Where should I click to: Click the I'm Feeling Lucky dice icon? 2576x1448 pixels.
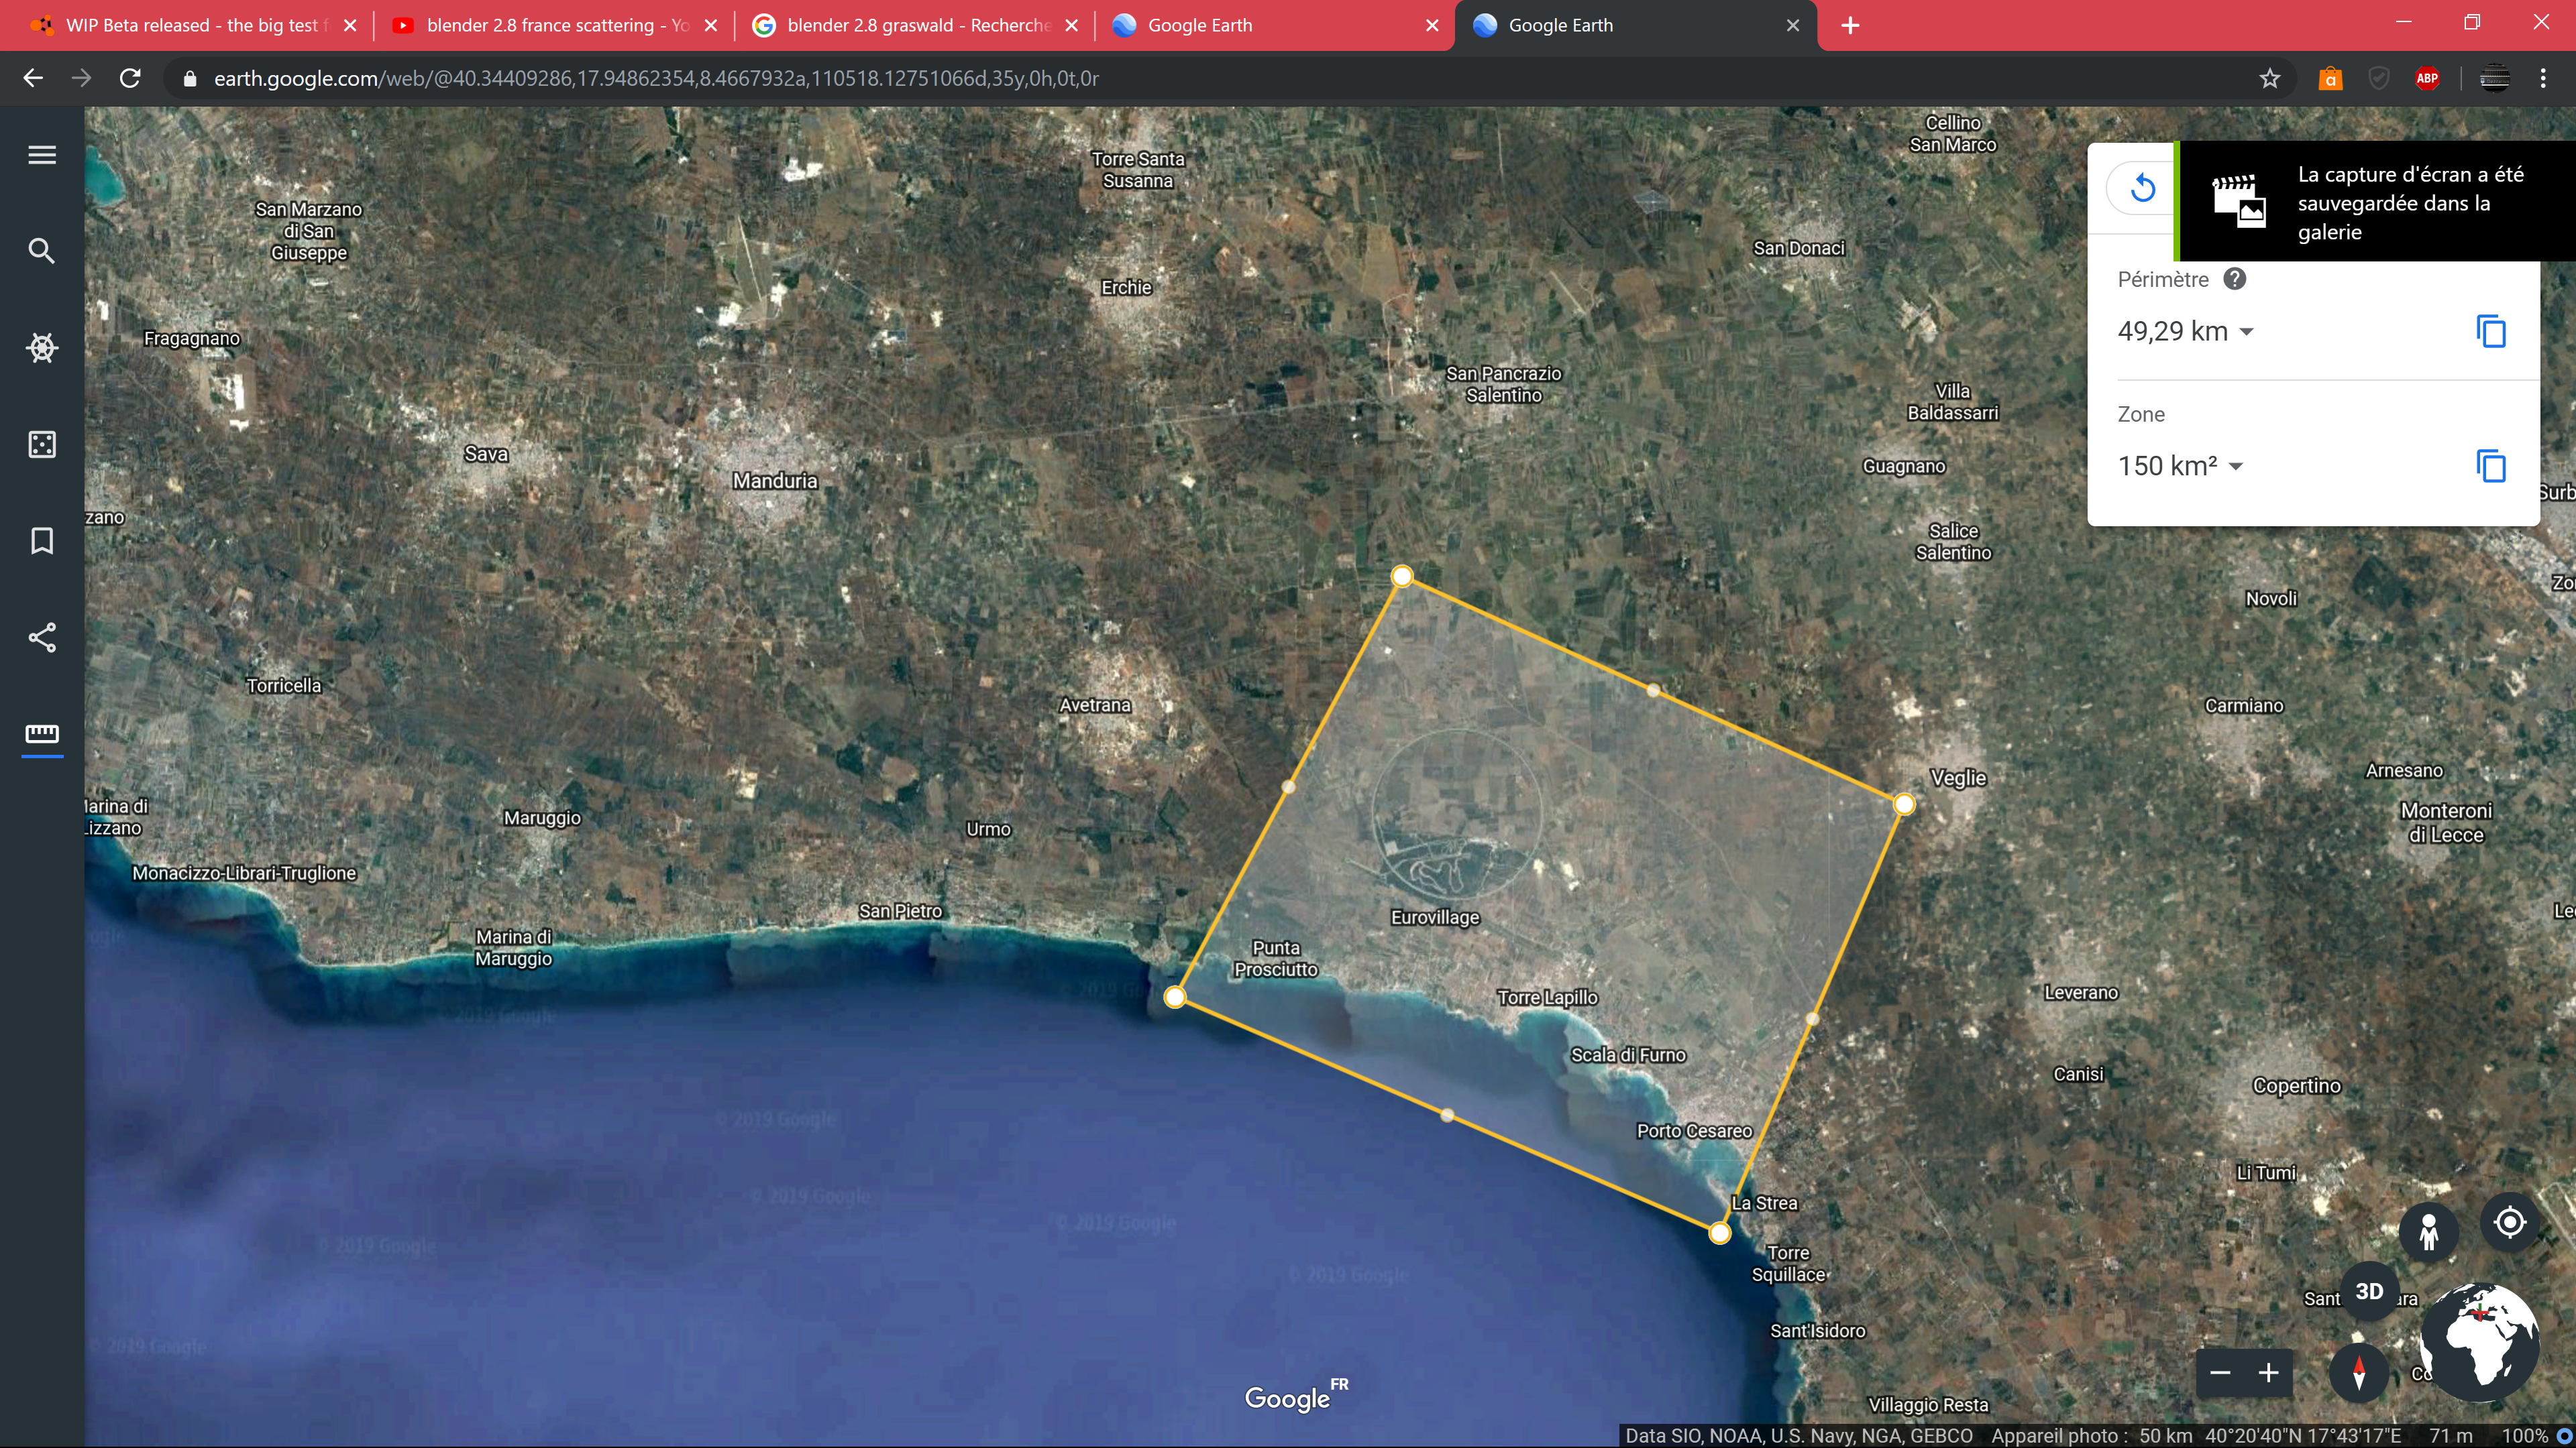[42, 444]
